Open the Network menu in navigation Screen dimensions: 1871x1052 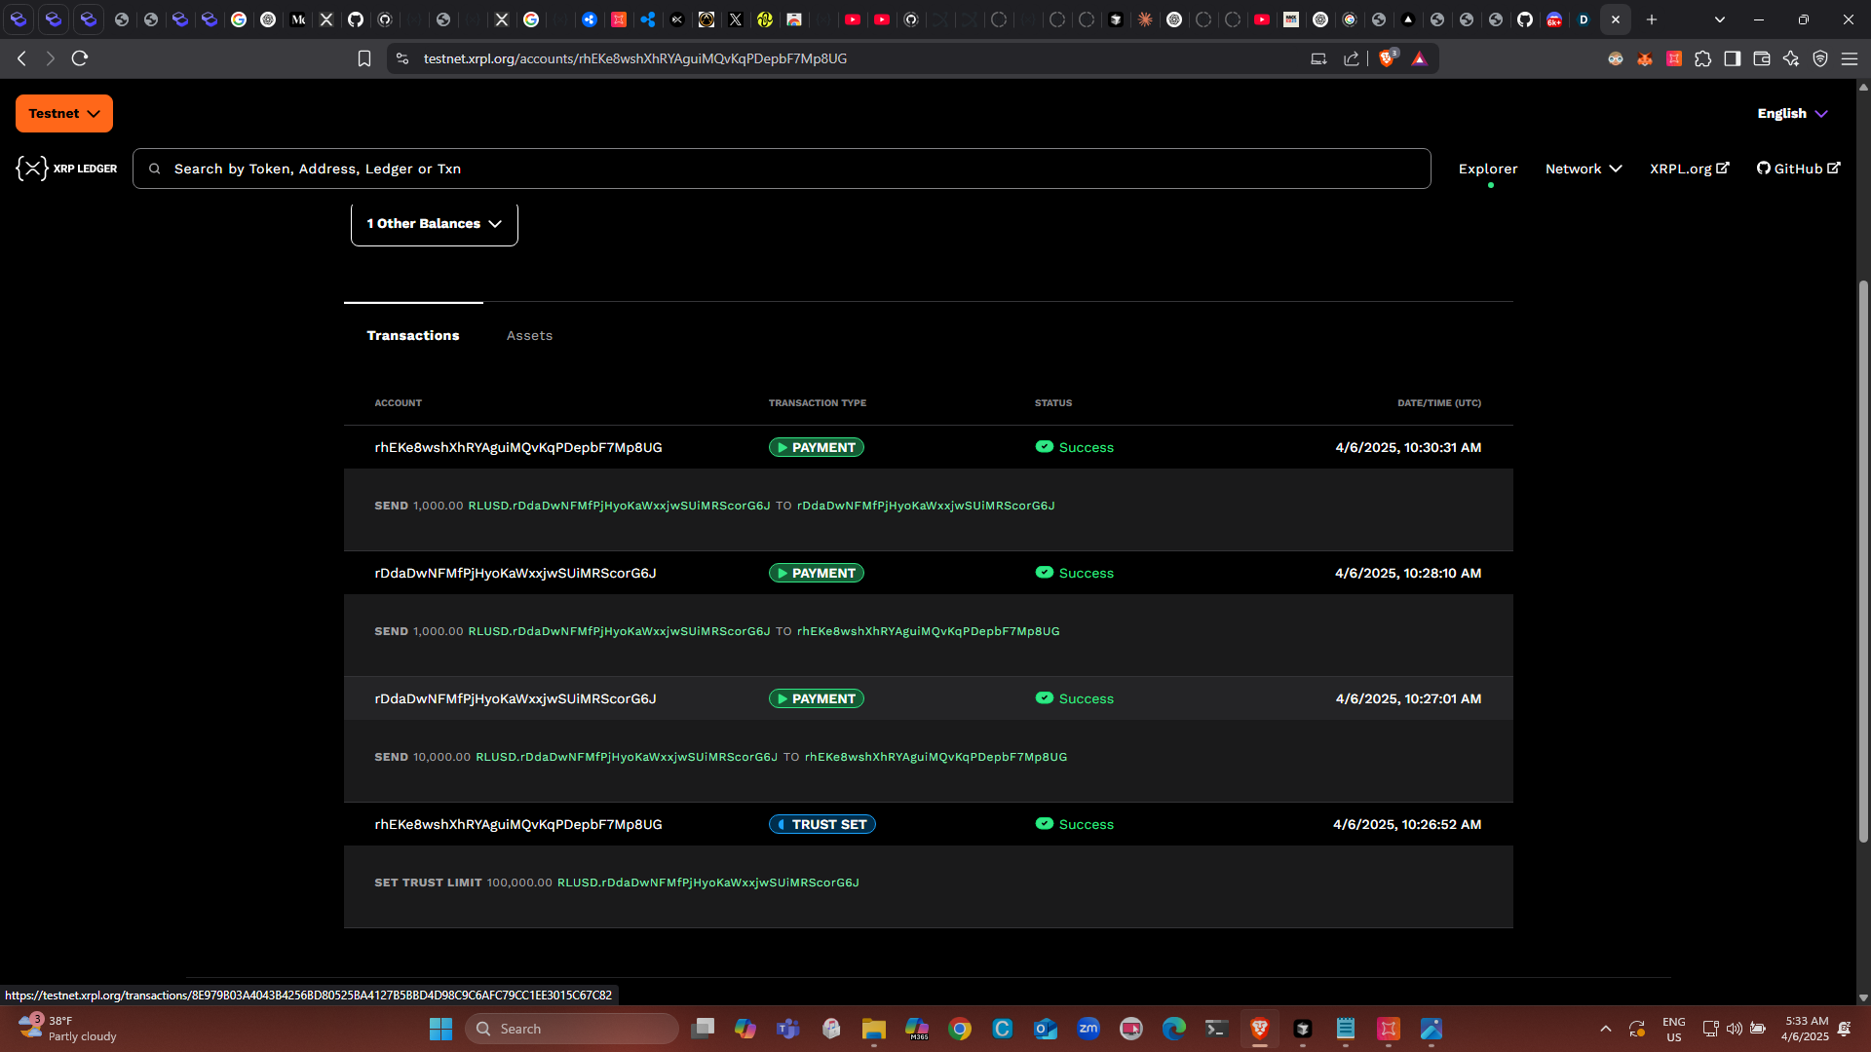click(1583, 169)
